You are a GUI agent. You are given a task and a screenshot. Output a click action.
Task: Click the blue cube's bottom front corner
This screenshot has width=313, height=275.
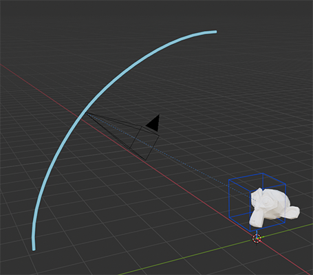tap(250, 231)
